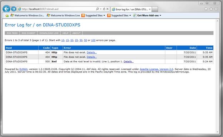Stop loading with the address bar X icon

coord(108,9)
